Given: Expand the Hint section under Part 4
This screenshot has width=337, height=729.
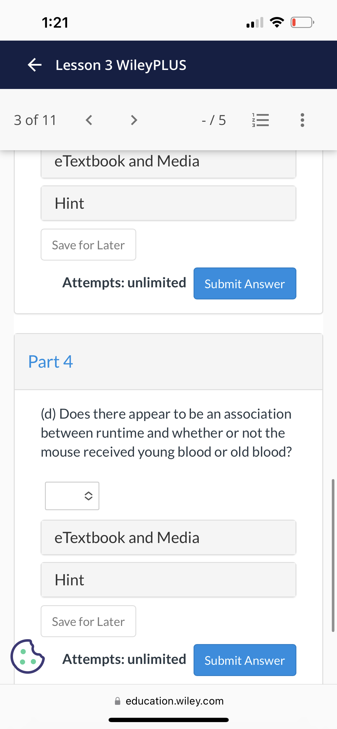Looking at the screenshot, I should click(x=168, y=580).
